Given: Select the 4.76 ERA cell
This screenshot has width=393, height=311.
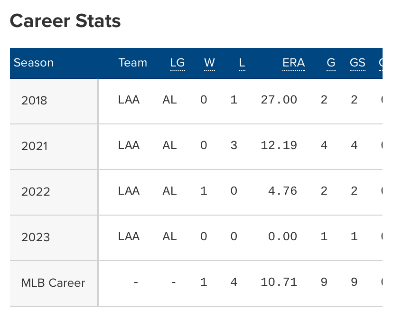Looking at the screenshot, I should [x=282, y=191].
